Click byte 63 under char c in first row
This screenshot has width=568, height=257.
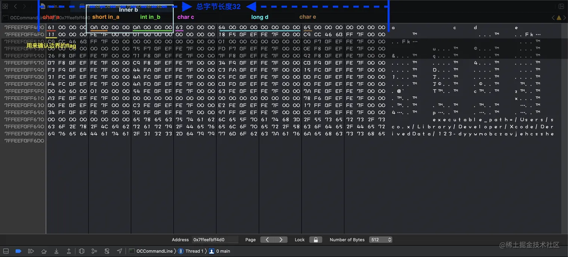179,27
